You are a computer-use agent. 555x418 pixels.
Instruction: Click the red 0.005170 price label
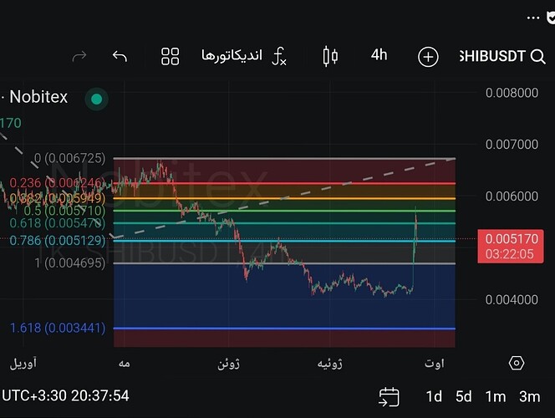tap(511, 247)
